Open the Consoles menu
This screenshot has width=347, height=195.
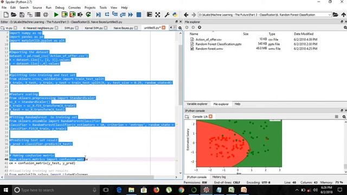[74, 8]
